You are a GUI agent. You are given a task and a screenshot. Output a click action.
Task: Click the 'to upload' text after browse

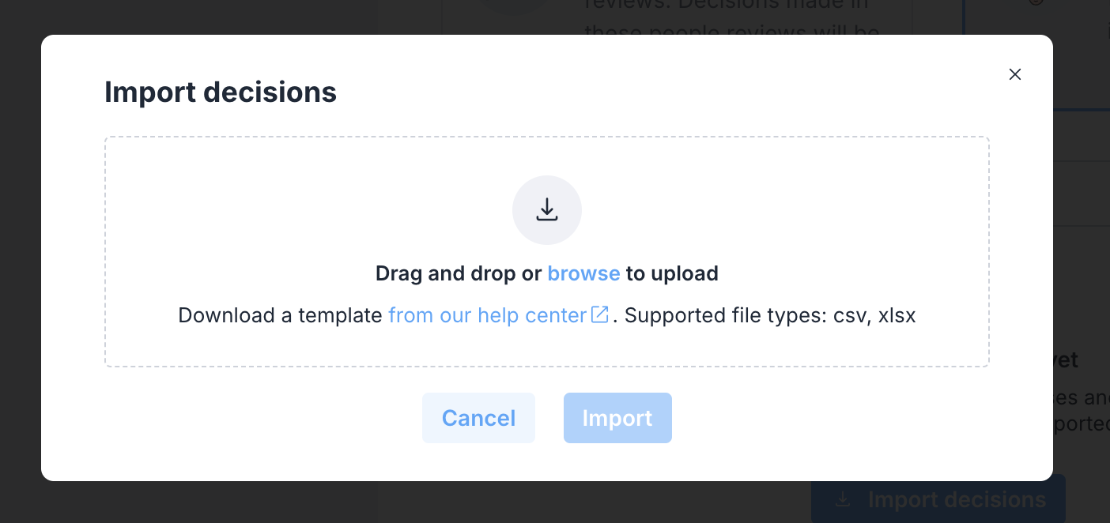coord(672,273)
